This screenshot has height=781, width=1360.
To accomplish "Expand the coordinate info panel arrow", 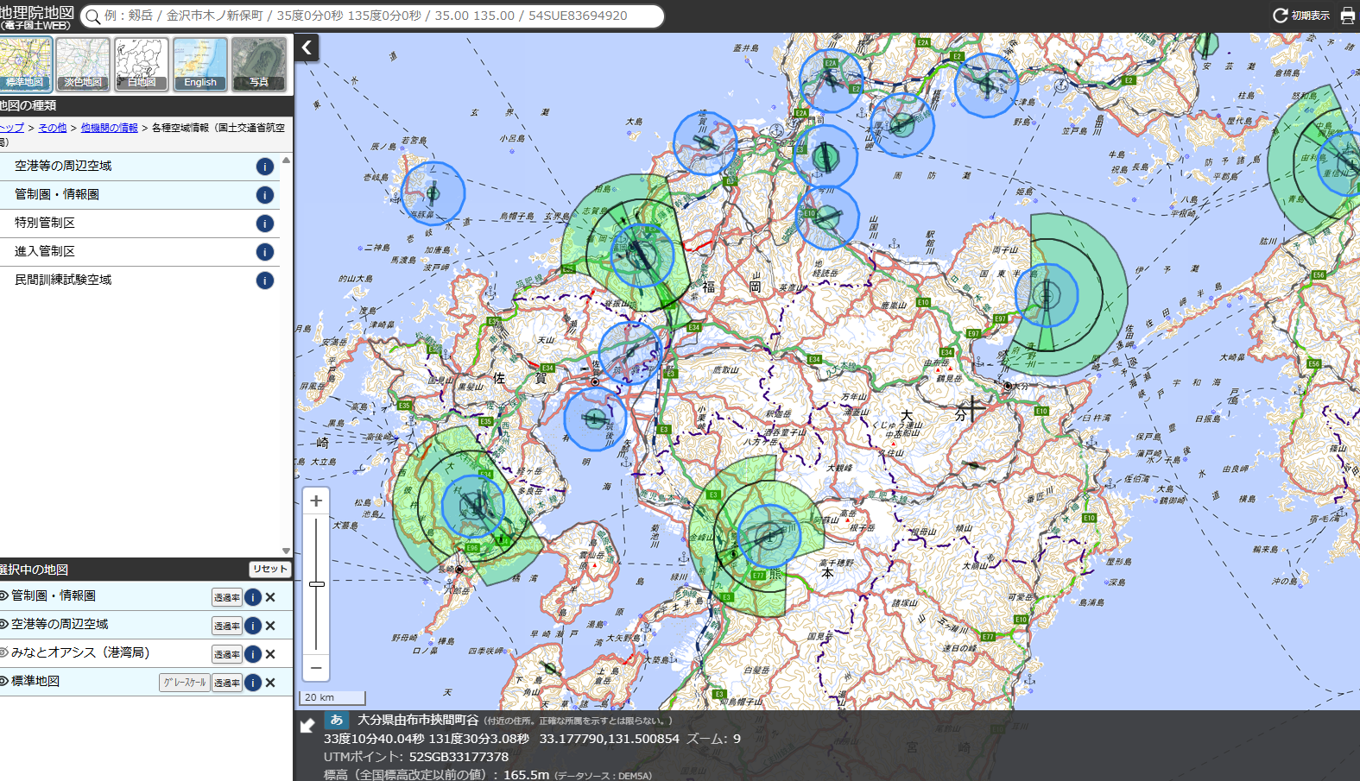I will click(307, 726).
